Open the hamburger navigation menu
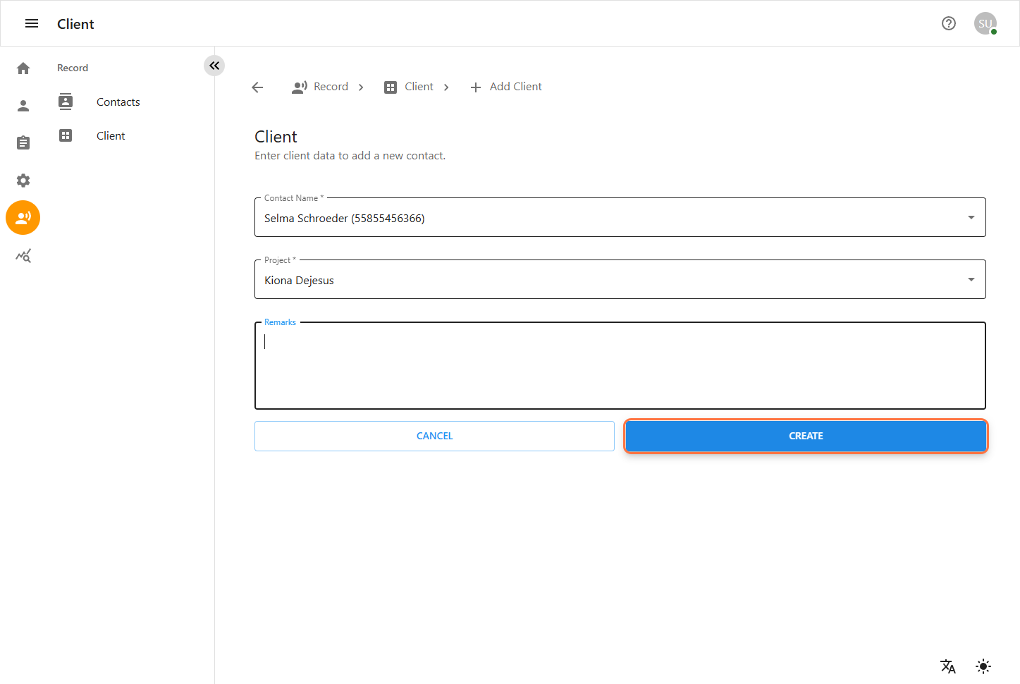The image size is (1020, 684). click(32, 24)
